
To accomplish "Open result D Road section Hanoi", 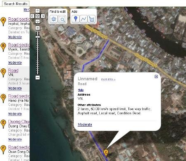I will (19, 96).
